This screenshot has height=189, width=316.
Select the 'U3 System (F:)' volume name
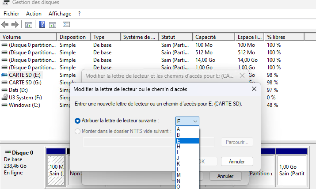tap(25, 98)
